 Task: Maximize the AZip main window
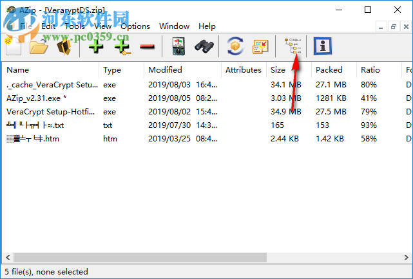click(368, 10)
